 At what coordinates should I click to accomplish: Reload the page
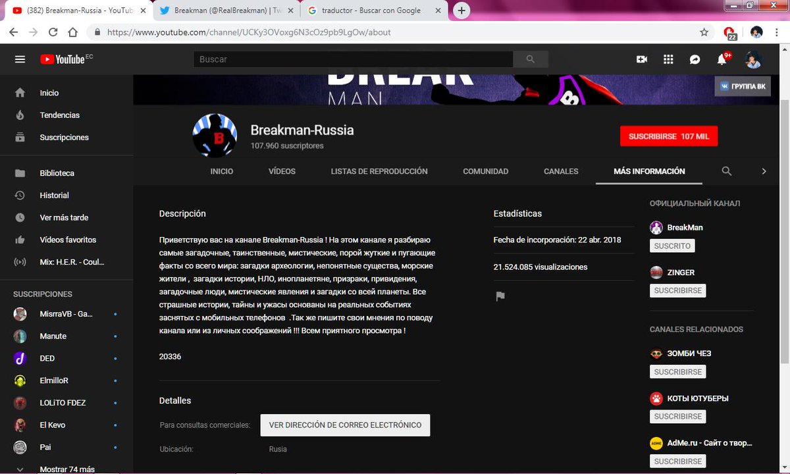(x=53, y=32)
